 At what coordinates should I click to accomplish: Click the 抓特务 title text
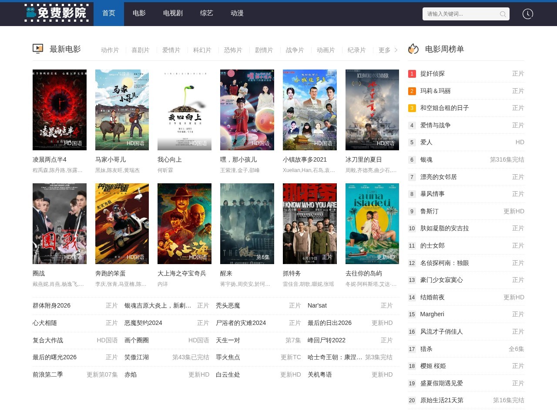pyautogui.click(x=292, y=273)
